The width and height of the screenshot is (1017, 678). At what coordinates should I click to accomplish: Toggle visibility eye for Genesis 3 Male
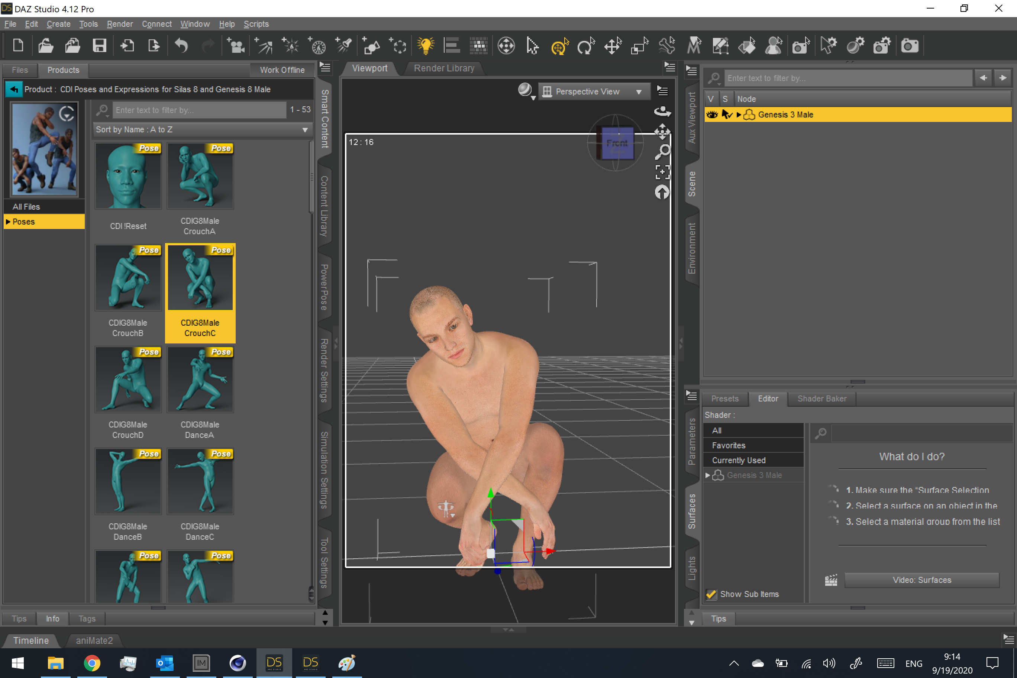[x=712, y=114]
